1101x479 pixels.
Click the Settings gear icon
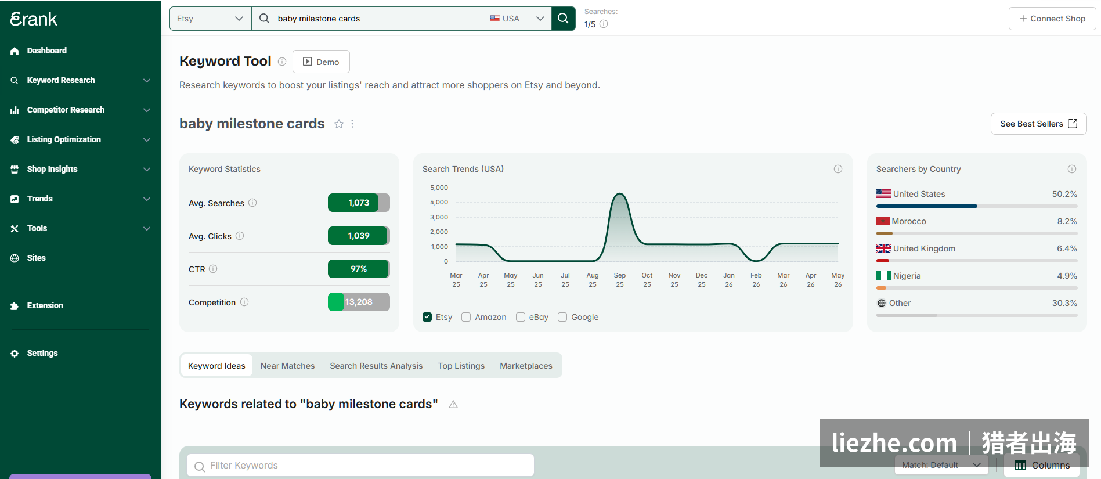(x=15, y=354)
